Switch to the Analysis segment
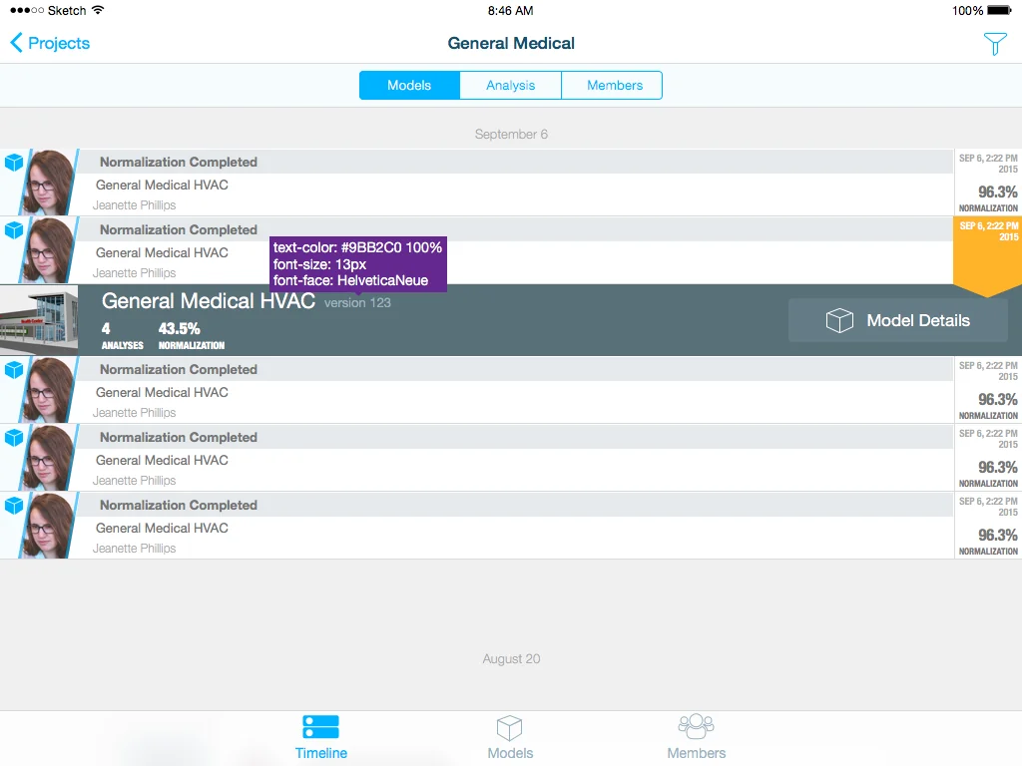The image size is (1022, 766). pos(510,86)
